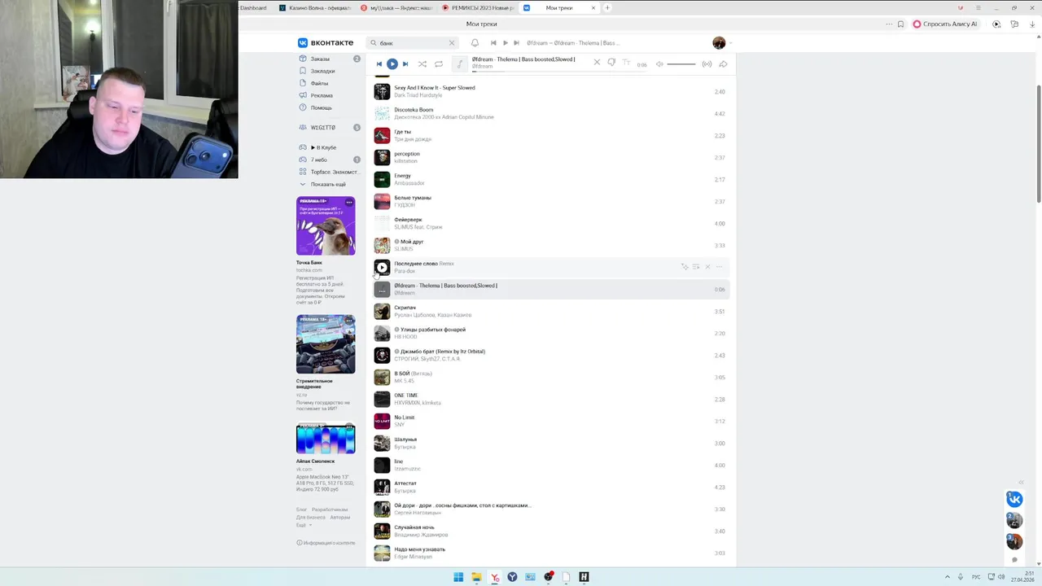Click the Айпак Смоленск ad image
The width and height of the screenshot is (1042, 586).
pos(326,439)
